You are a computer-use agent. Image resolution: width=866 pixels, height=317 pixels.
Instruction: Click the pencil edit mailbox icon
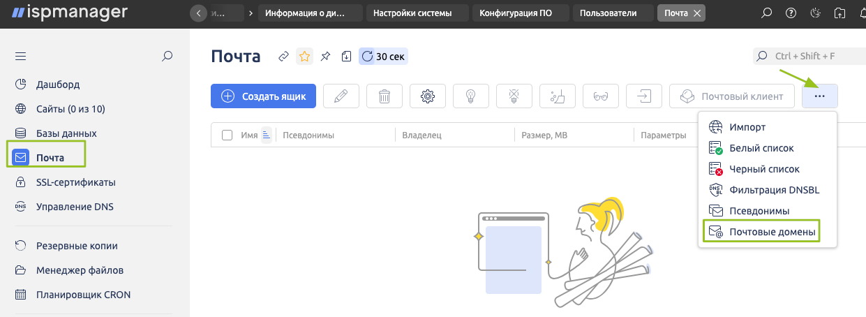click(x=341, y=96)
